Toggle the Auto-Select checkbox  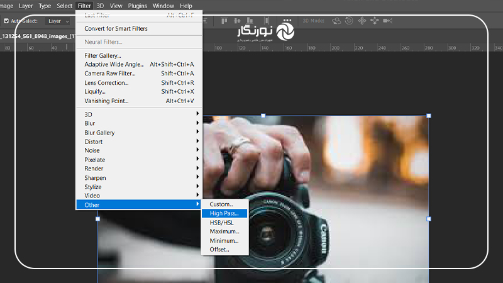pos(6,21)
